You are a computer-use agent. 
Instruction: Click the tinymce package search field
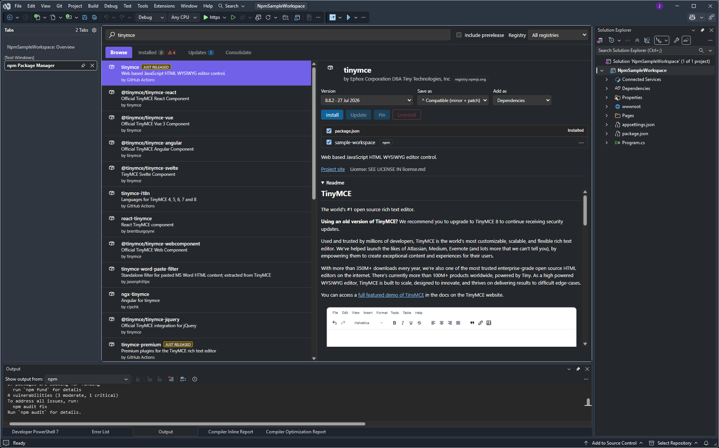click(x=278, y=35)
